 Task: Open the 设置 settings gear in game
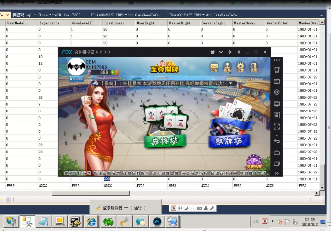[240, 68]
